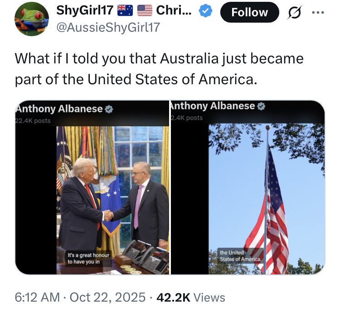Open the right American flag image
The image size is (340, 317).
pyautogui.click(x=248, y=187)
